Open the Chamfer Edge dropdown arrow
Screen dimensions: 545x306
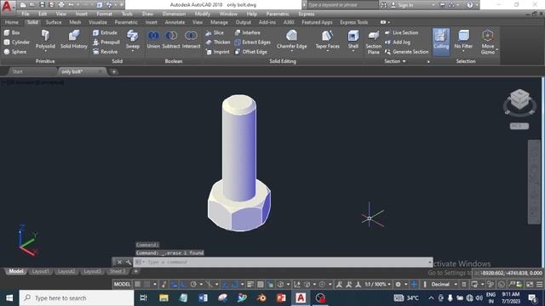tap(291, 51)
